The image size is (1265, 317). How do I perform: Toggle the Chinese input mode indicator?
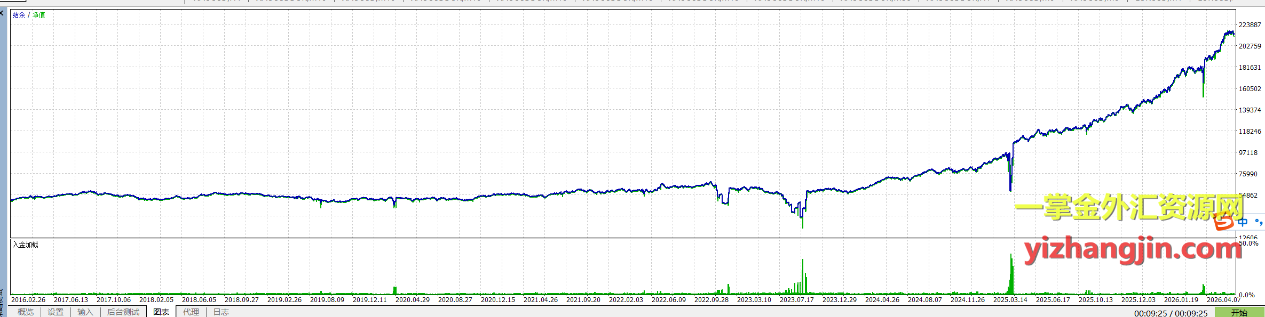click(x=1243, y=222)
